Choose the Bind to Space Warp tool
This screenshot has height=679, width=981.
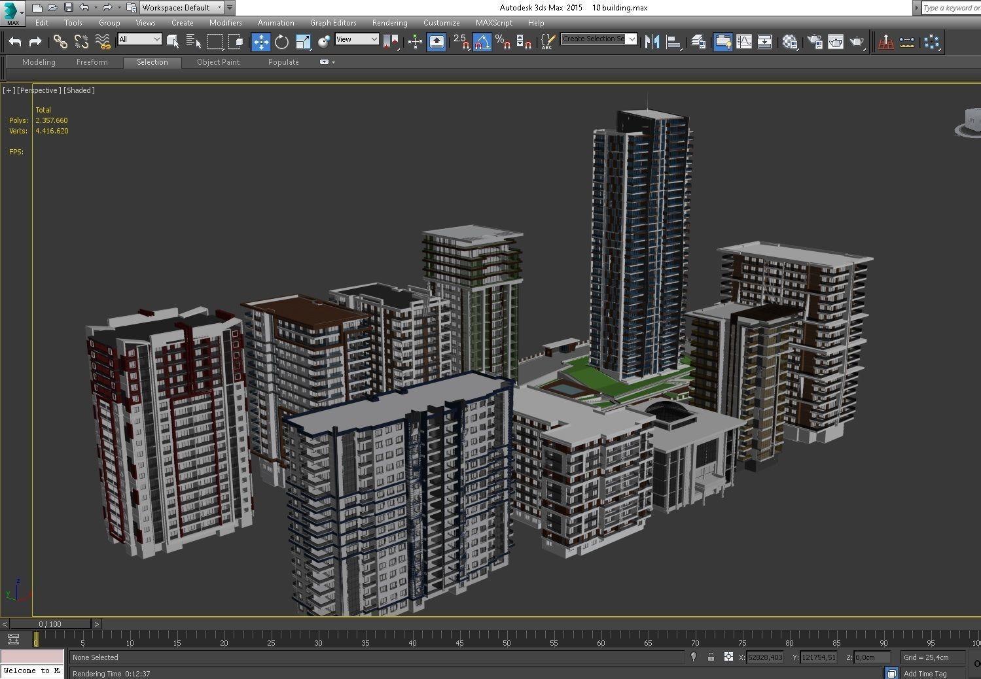point(103,42)
